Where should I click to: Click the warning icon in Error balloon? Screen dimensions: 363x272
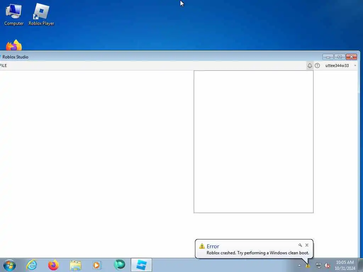click(202, 246)
